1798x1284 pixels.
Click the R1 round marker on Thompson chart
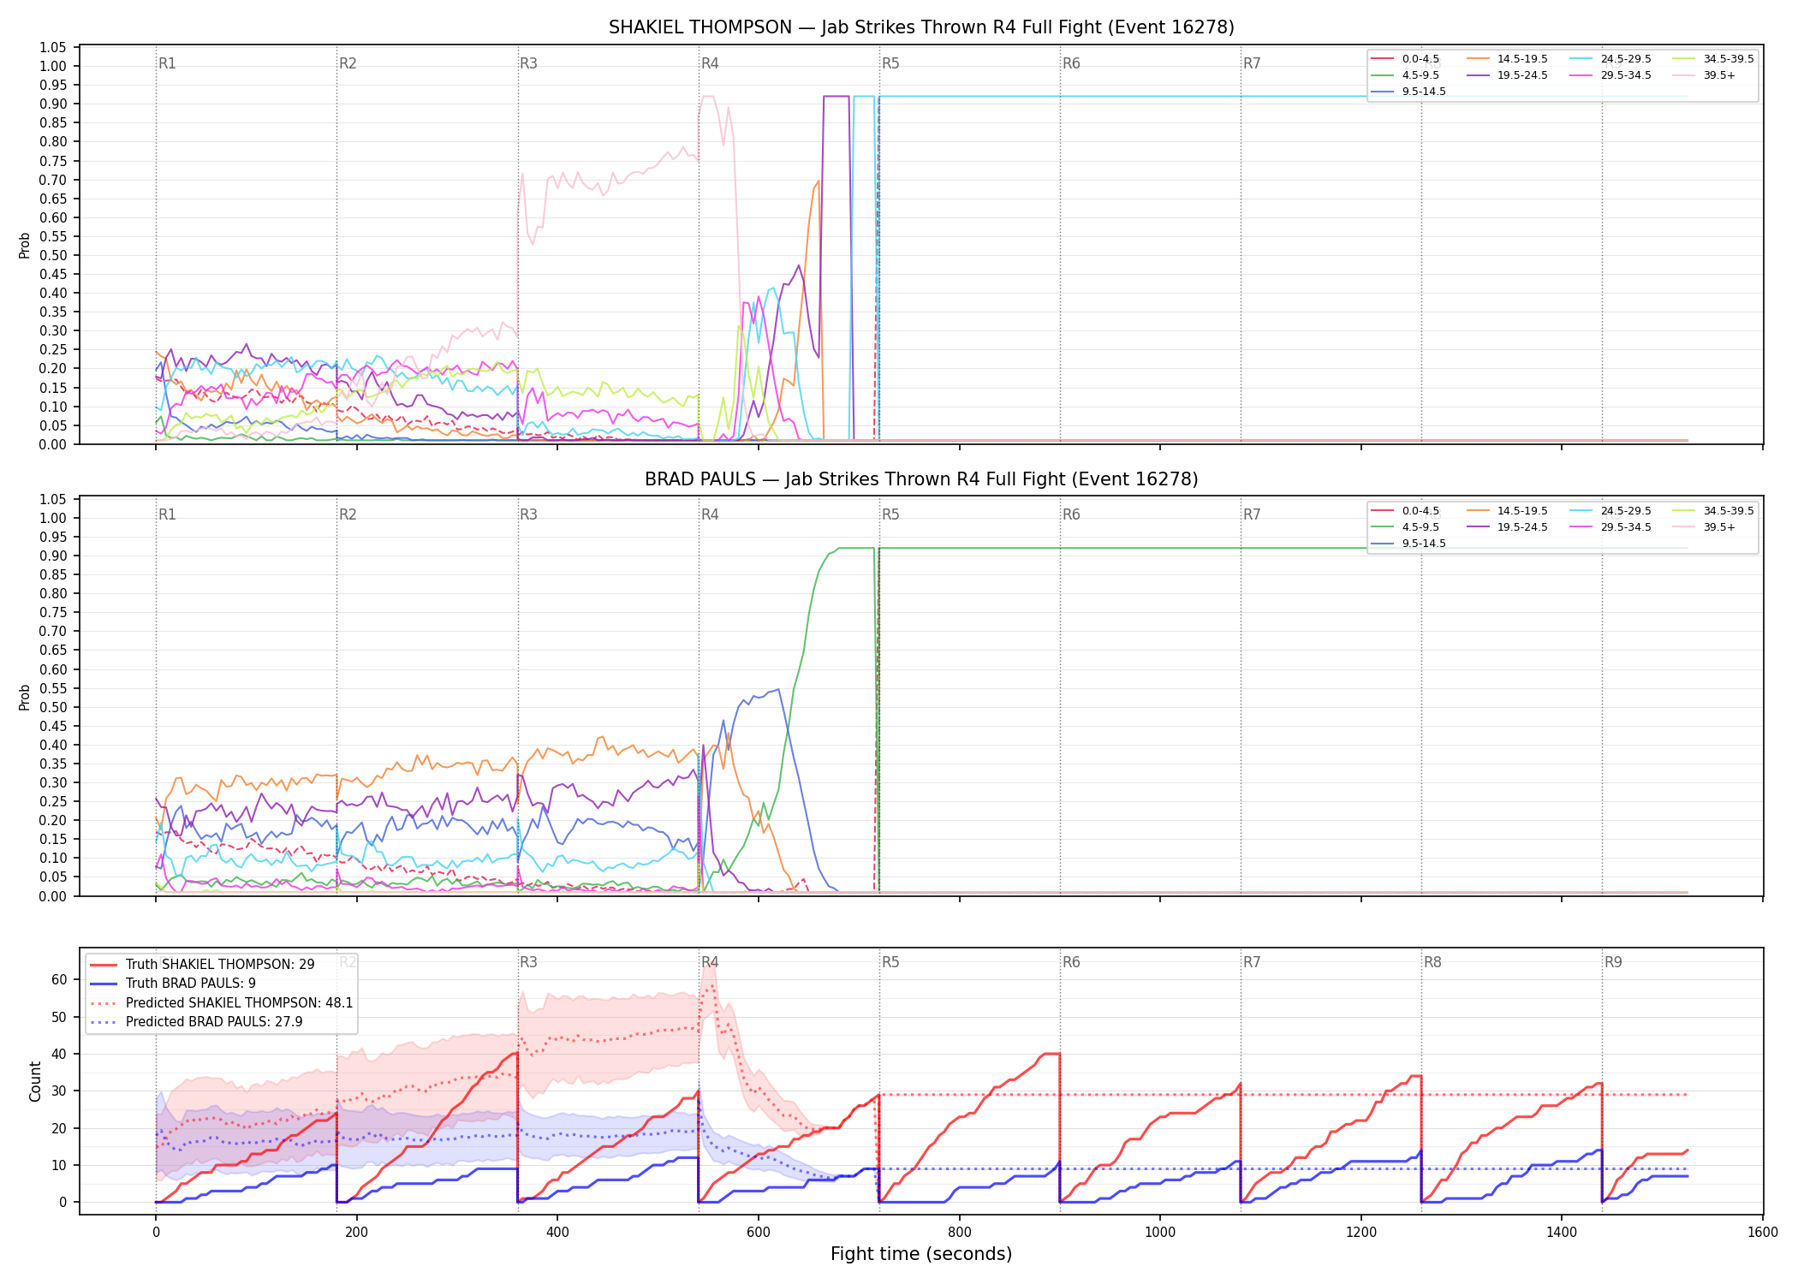(167, 63)
